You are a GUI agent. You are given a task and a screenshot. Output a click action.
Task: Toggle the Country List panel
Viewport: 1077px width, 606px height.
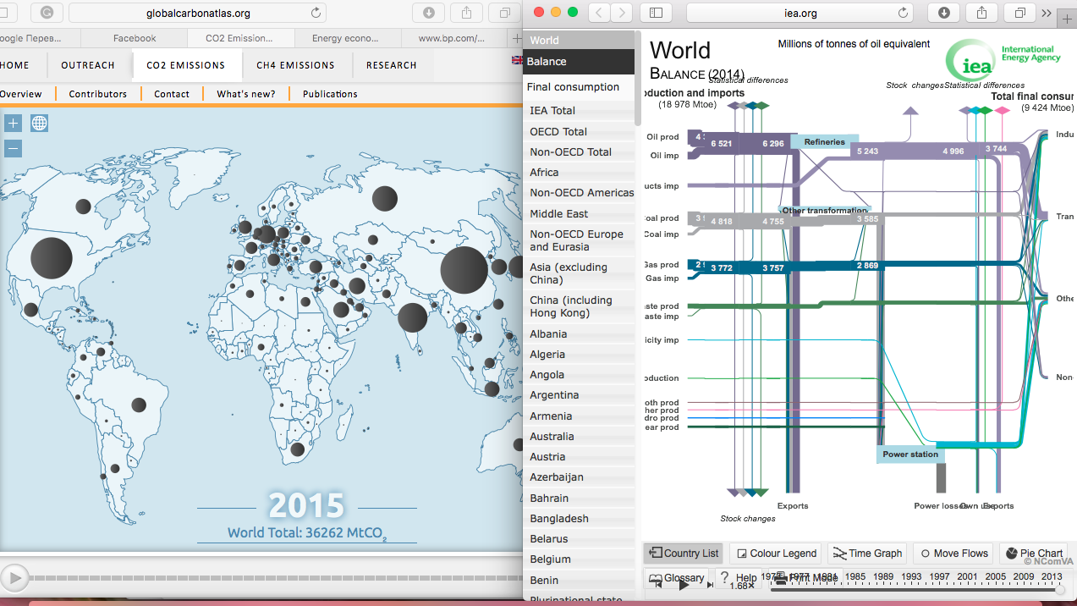683,554
